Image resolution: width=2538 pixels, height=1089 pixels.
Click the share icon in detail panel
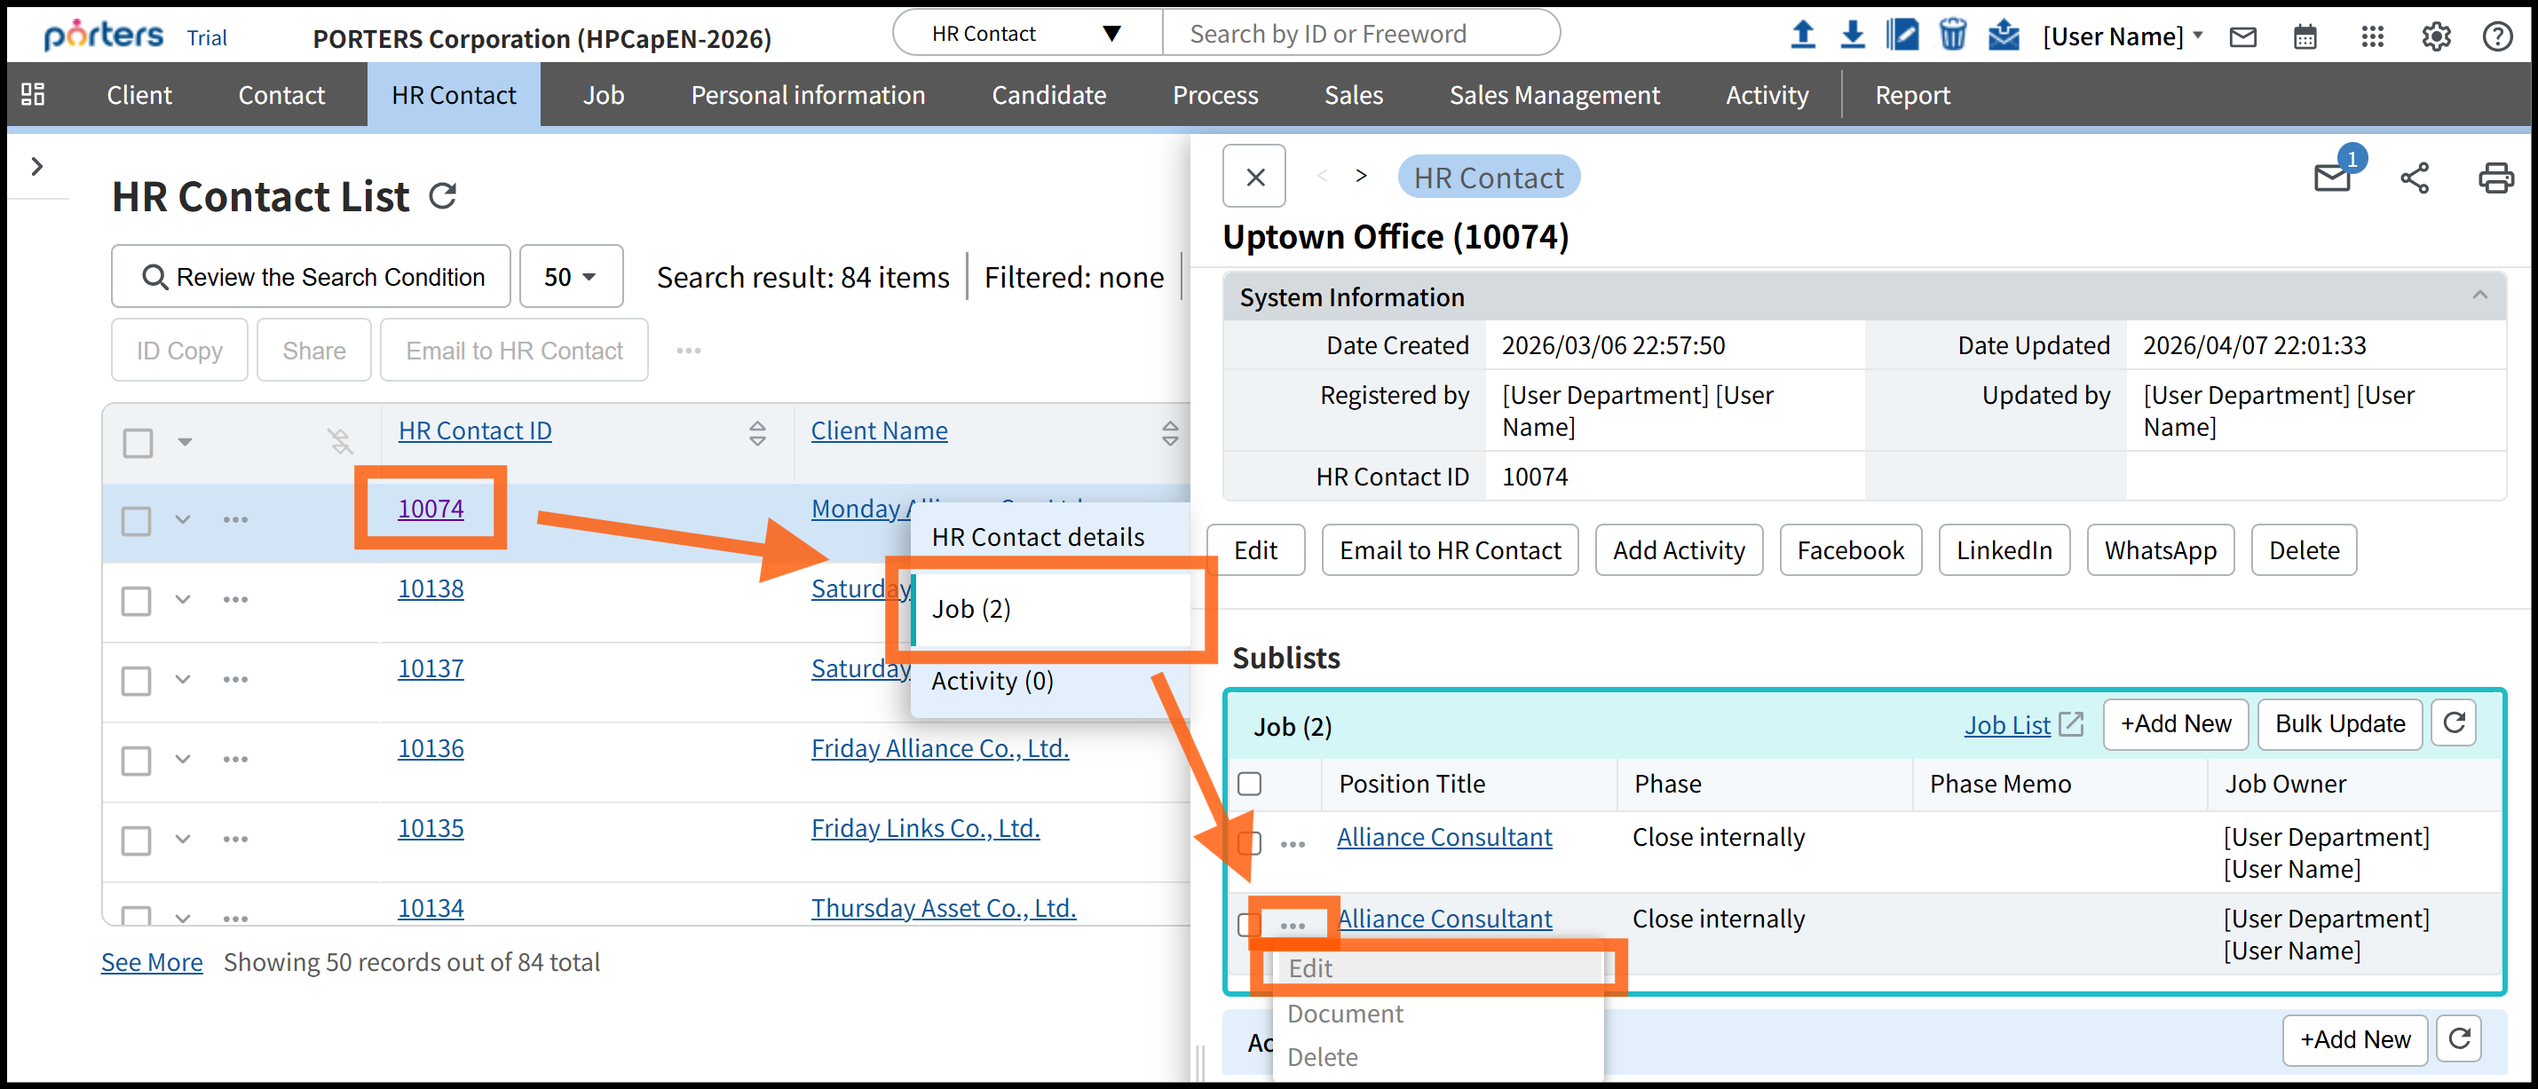(2414, 178)
